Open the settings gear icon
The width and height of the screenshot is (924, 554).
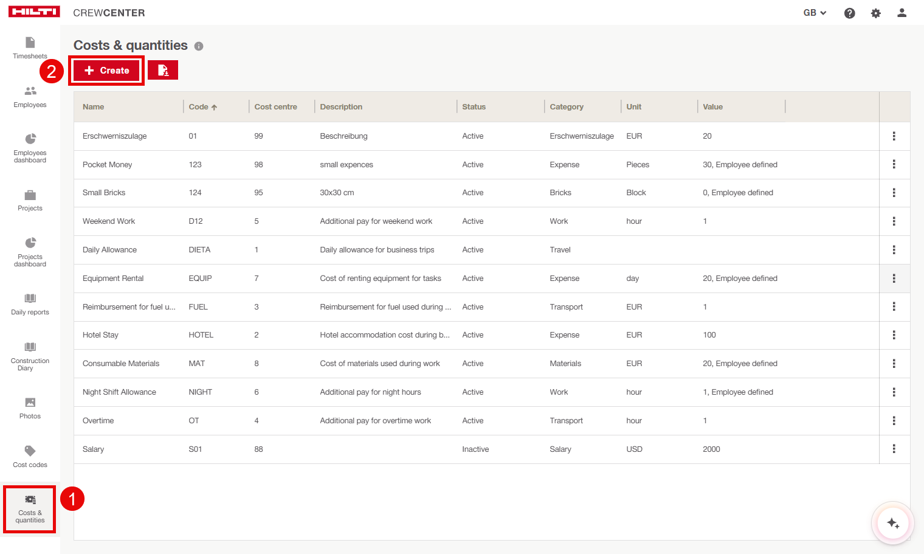(875, 13)
